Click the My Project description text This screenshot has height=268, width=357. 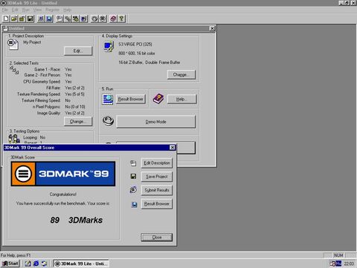point(32,42)
